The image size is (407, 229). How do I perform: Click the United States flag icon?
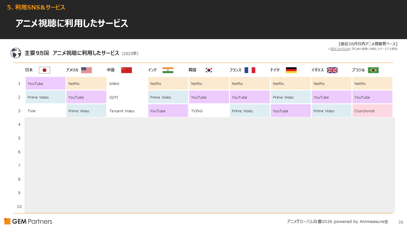87,70
